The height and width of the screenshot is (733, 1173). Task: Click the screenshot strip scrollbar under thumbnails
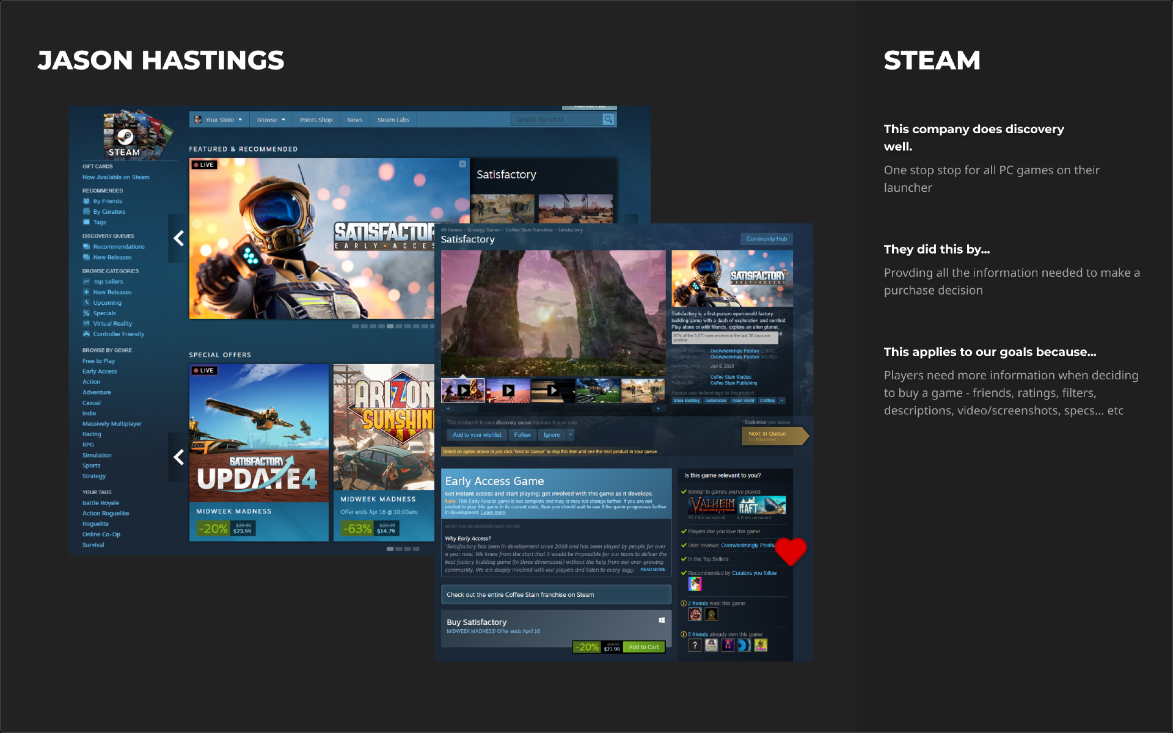click(554, 408)
